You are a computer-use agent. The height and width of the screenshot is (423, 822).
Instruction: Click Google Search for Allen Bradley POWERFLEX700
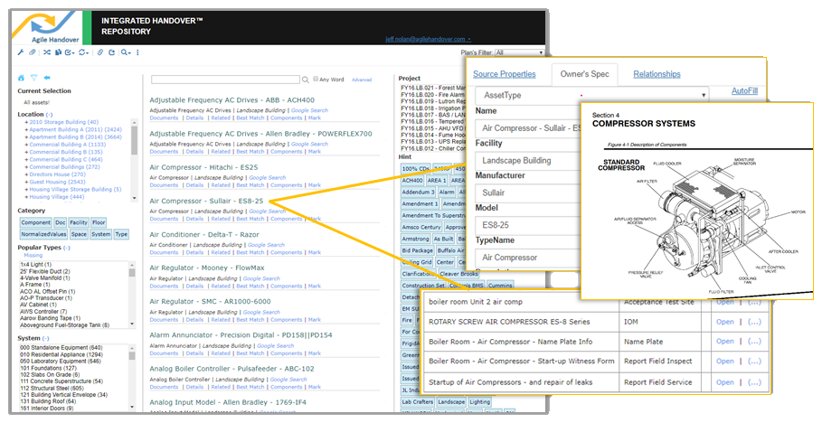pos(309,144)
